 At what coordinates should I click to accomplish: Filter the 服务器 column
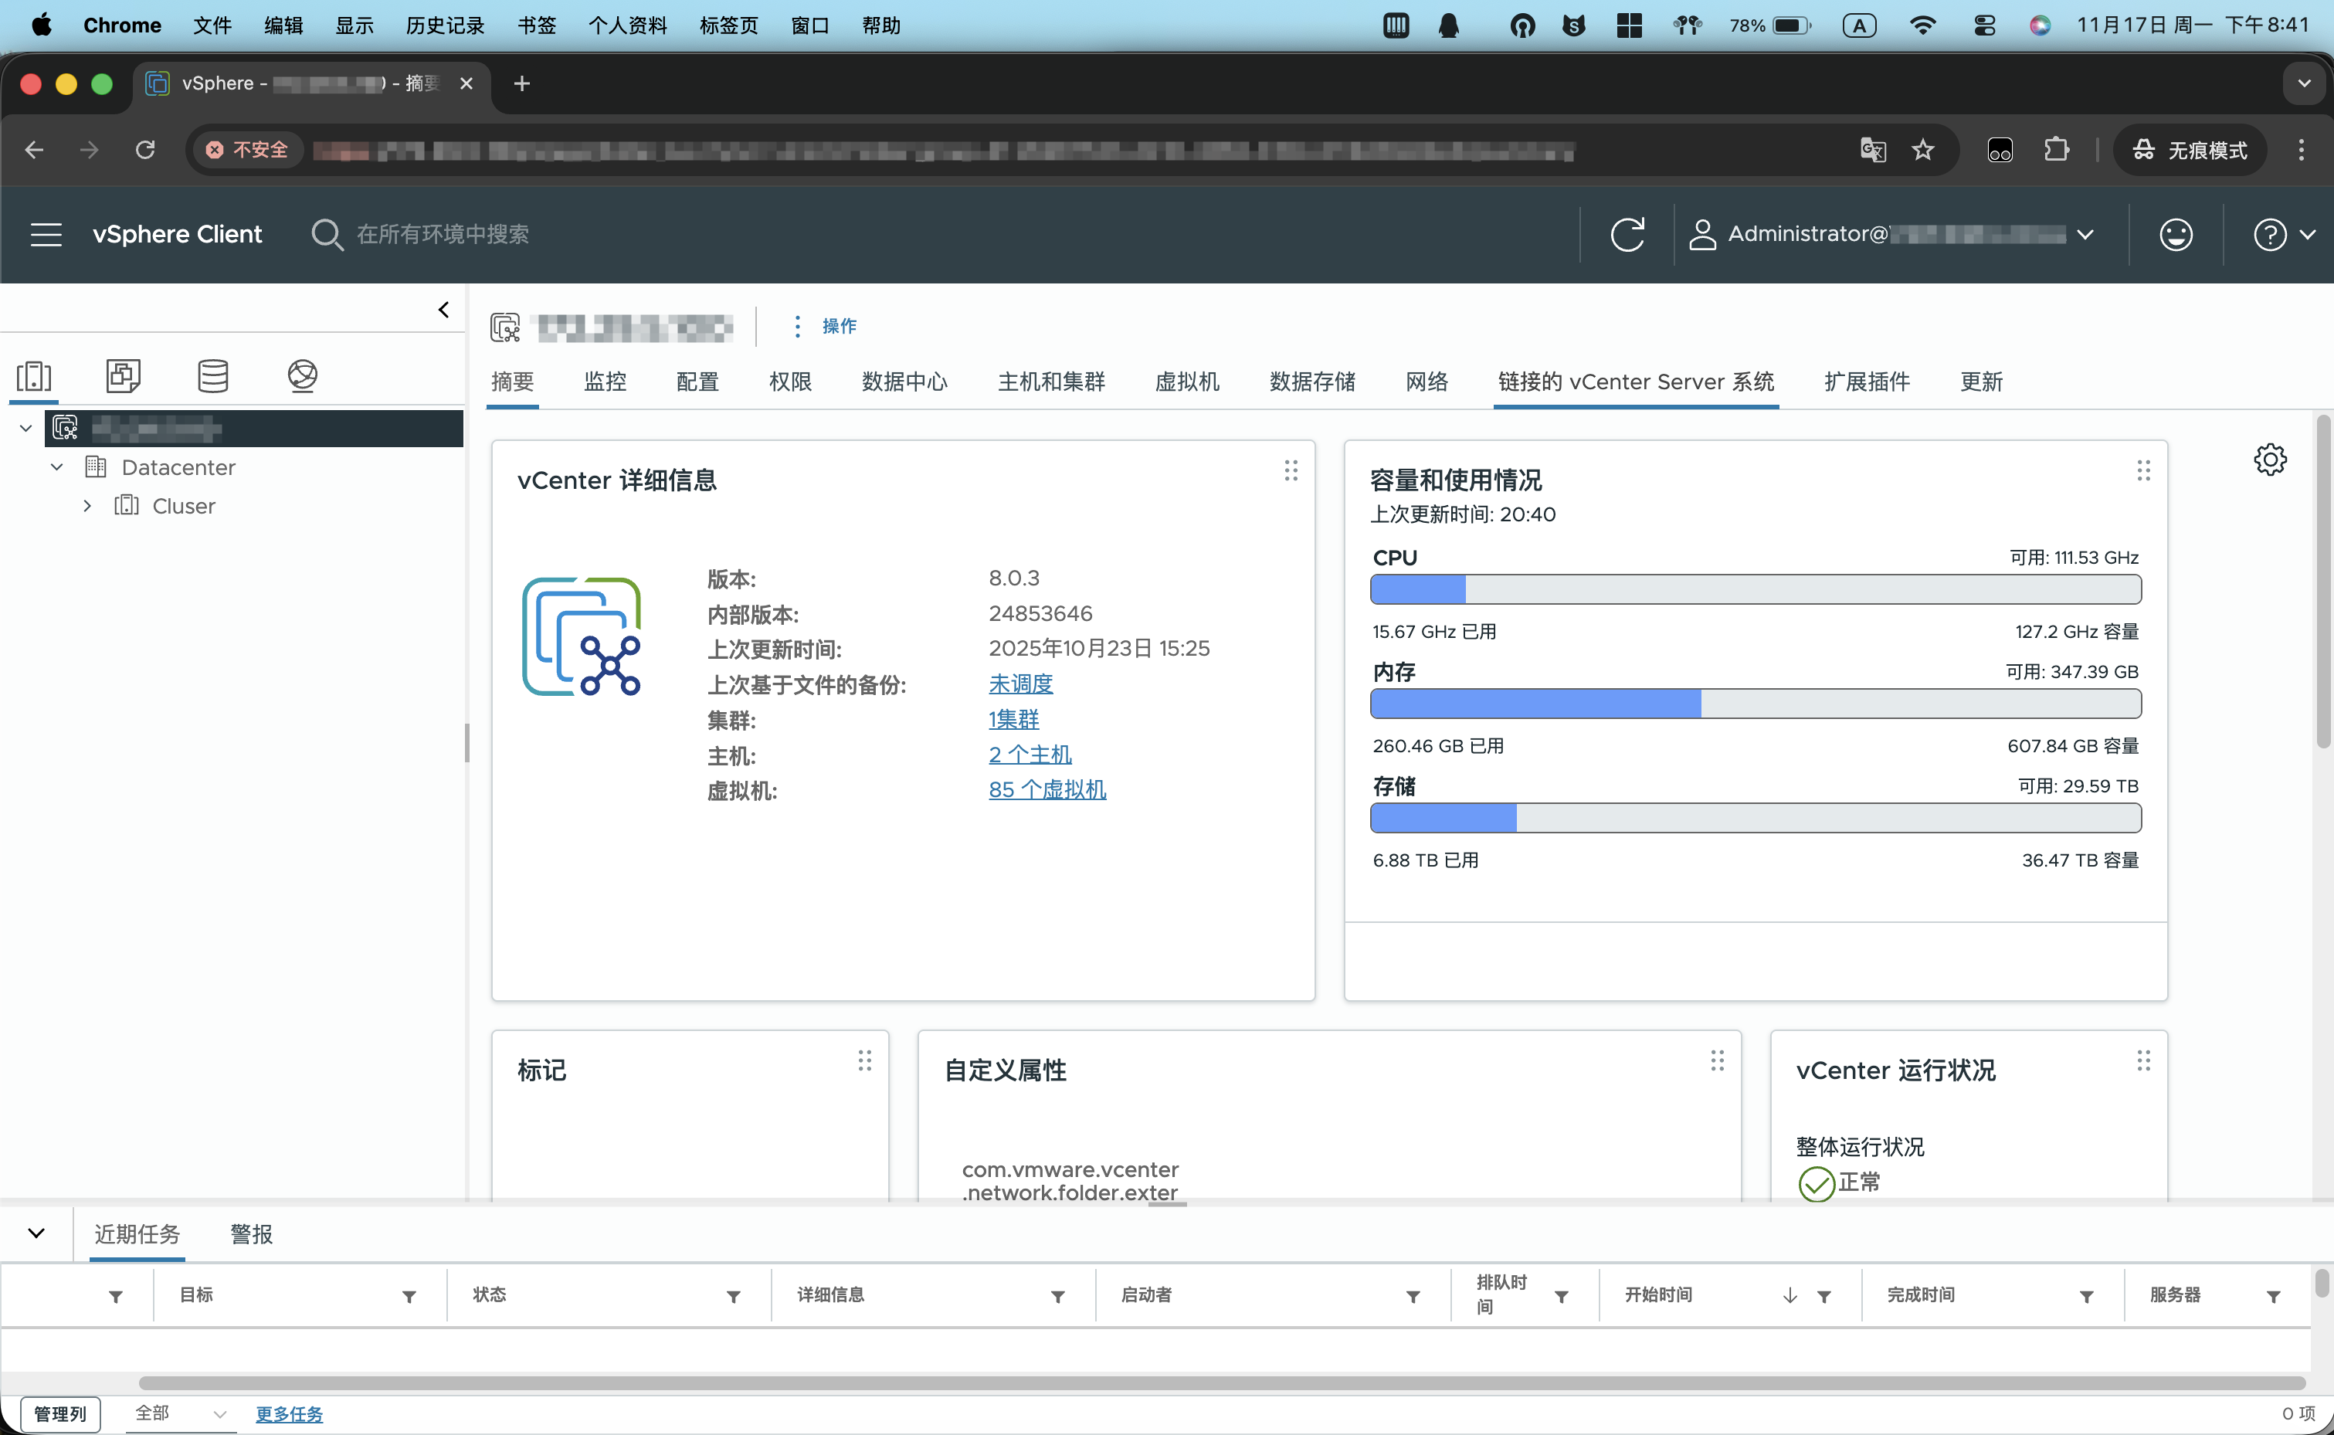tap(2273, 1297)
